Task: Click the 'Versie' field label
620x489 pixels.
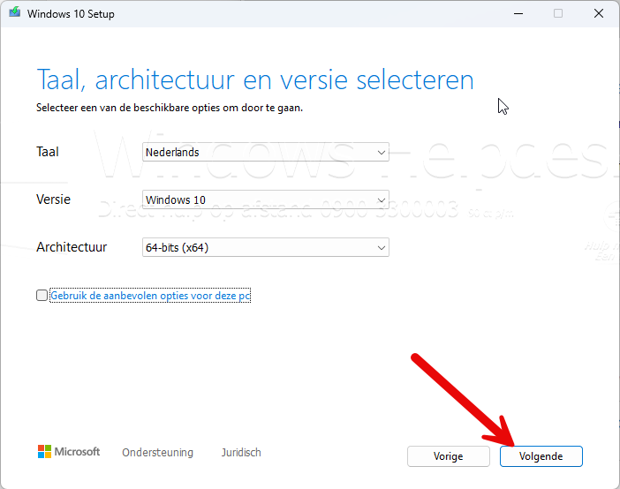Action: (x=53, y=199)
